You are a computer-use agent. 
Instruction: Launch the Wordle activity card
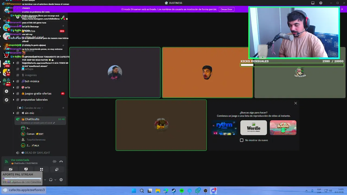pos(253,128)
